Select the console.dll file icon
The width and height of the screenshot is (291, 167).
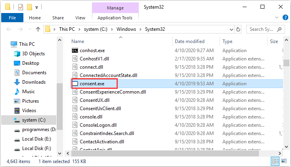(x=75, y=117)
